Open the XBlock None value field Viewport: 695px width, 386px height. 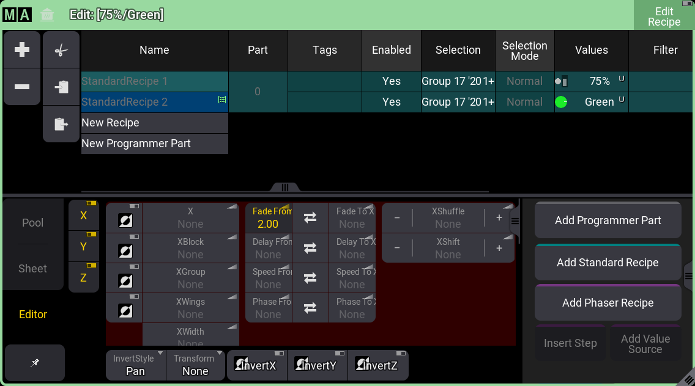click(x=191, y=248)
